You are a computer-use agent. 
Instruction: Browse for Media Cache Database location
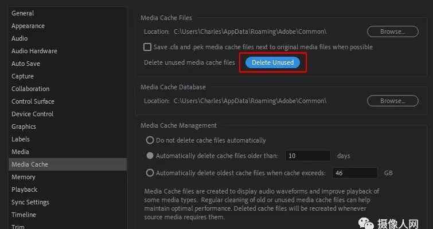(393, 101)
